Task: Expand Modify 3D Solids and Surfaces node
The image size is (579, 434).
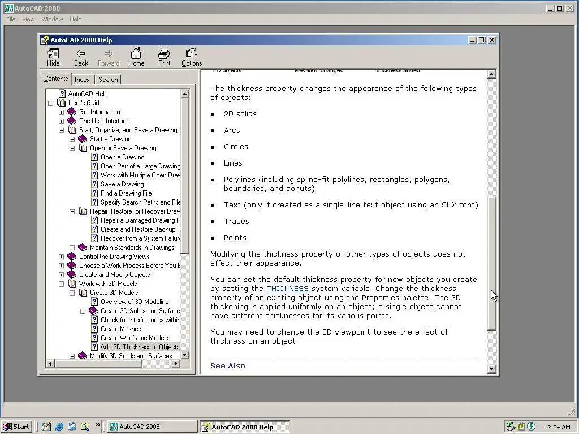Action: (72, 356)
